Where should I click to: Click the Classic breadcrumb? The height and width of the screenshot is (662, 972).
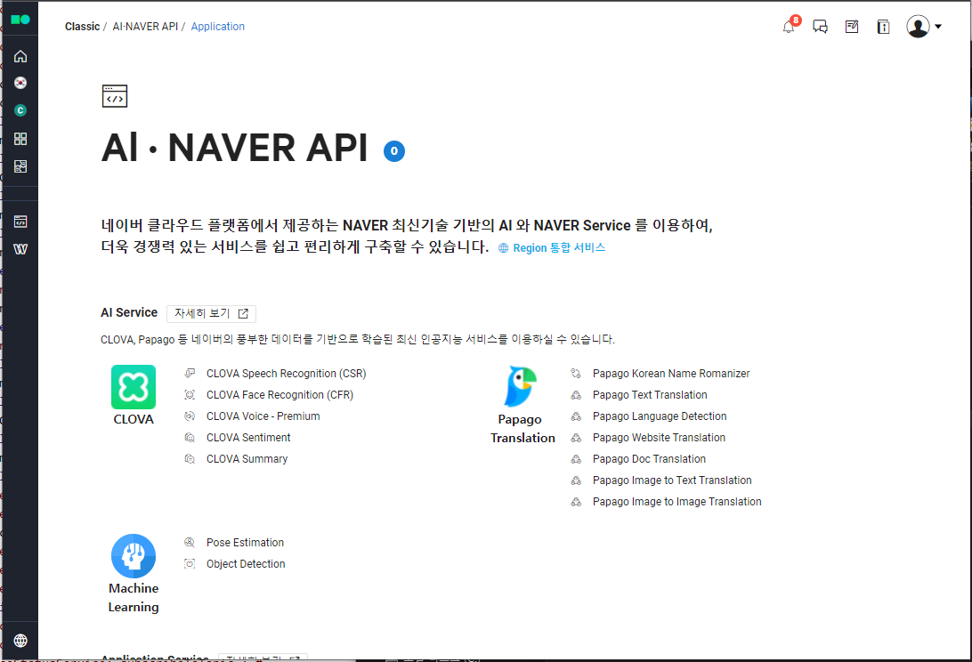click(x=83, y=27)
